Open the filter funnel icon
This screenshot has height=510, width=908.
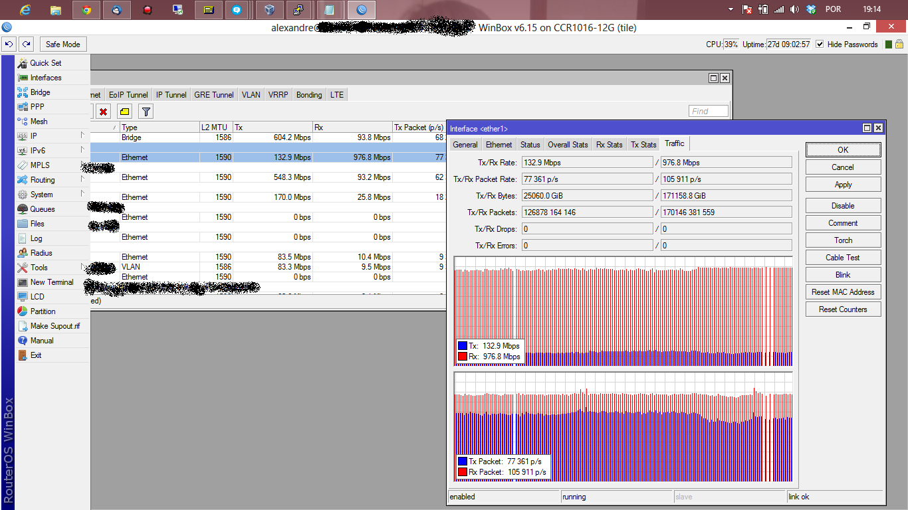pyautogui.click(x=146, y=112)
